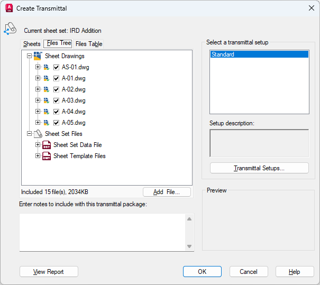Click the Sheet Template Files DWT icon
Screen dimensions: 320x285
point(47,156)
